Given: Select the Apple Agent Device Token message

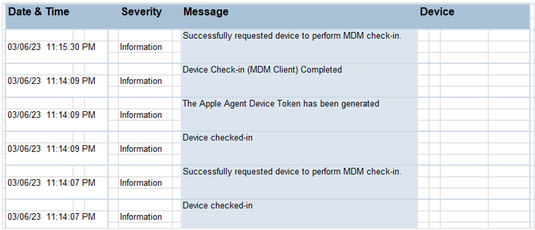Looking at the screenshot, I should pos(281,104).
